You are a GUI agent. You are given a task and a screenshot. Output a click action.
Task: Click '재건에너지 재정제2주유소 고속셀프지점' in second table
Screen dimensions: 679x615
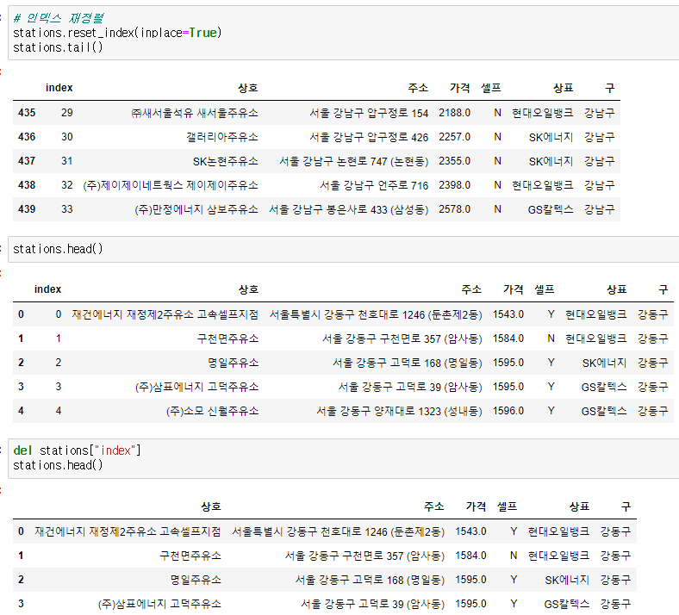pyautogui.click(x=165, y=314)
